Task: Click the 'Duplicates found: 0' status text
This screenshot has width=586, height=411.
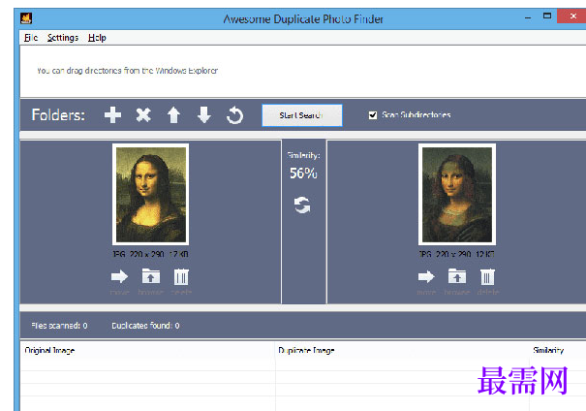Action: 145,326
